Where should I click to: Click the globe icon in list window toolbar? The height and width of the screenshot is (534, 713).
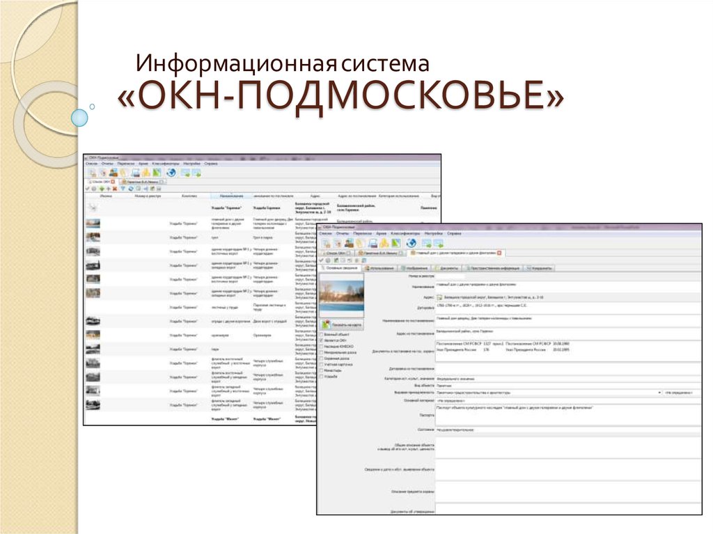[171, 173]
